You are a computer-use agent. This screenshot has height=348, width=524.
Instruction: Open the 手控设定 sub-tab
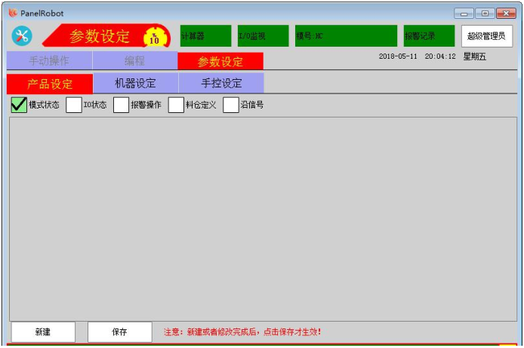221,83
